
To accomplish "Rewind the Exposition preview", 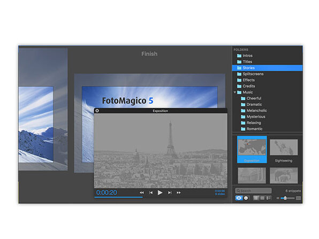I will point(142,192).
